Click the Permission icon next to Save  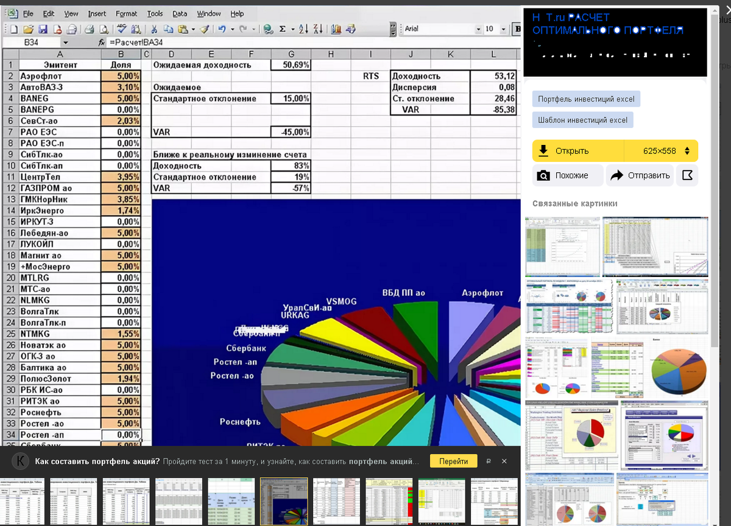(57, 29)
